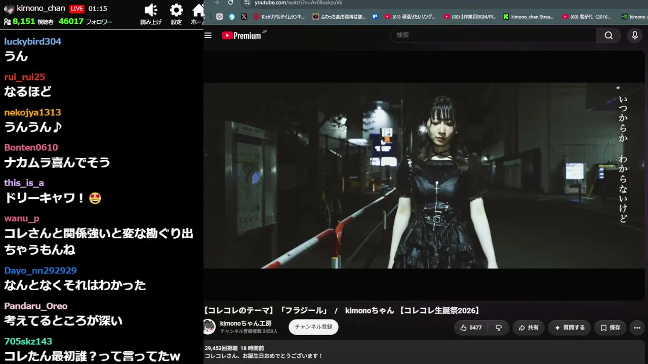Open site info icon beside the URL

click(247, 3)
